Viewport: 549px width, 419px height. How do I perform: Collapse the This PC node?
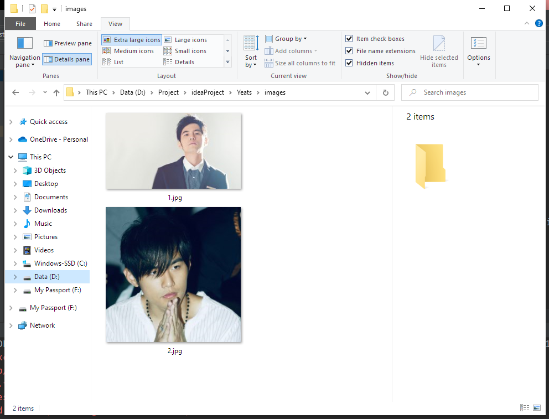pos(11,157)
